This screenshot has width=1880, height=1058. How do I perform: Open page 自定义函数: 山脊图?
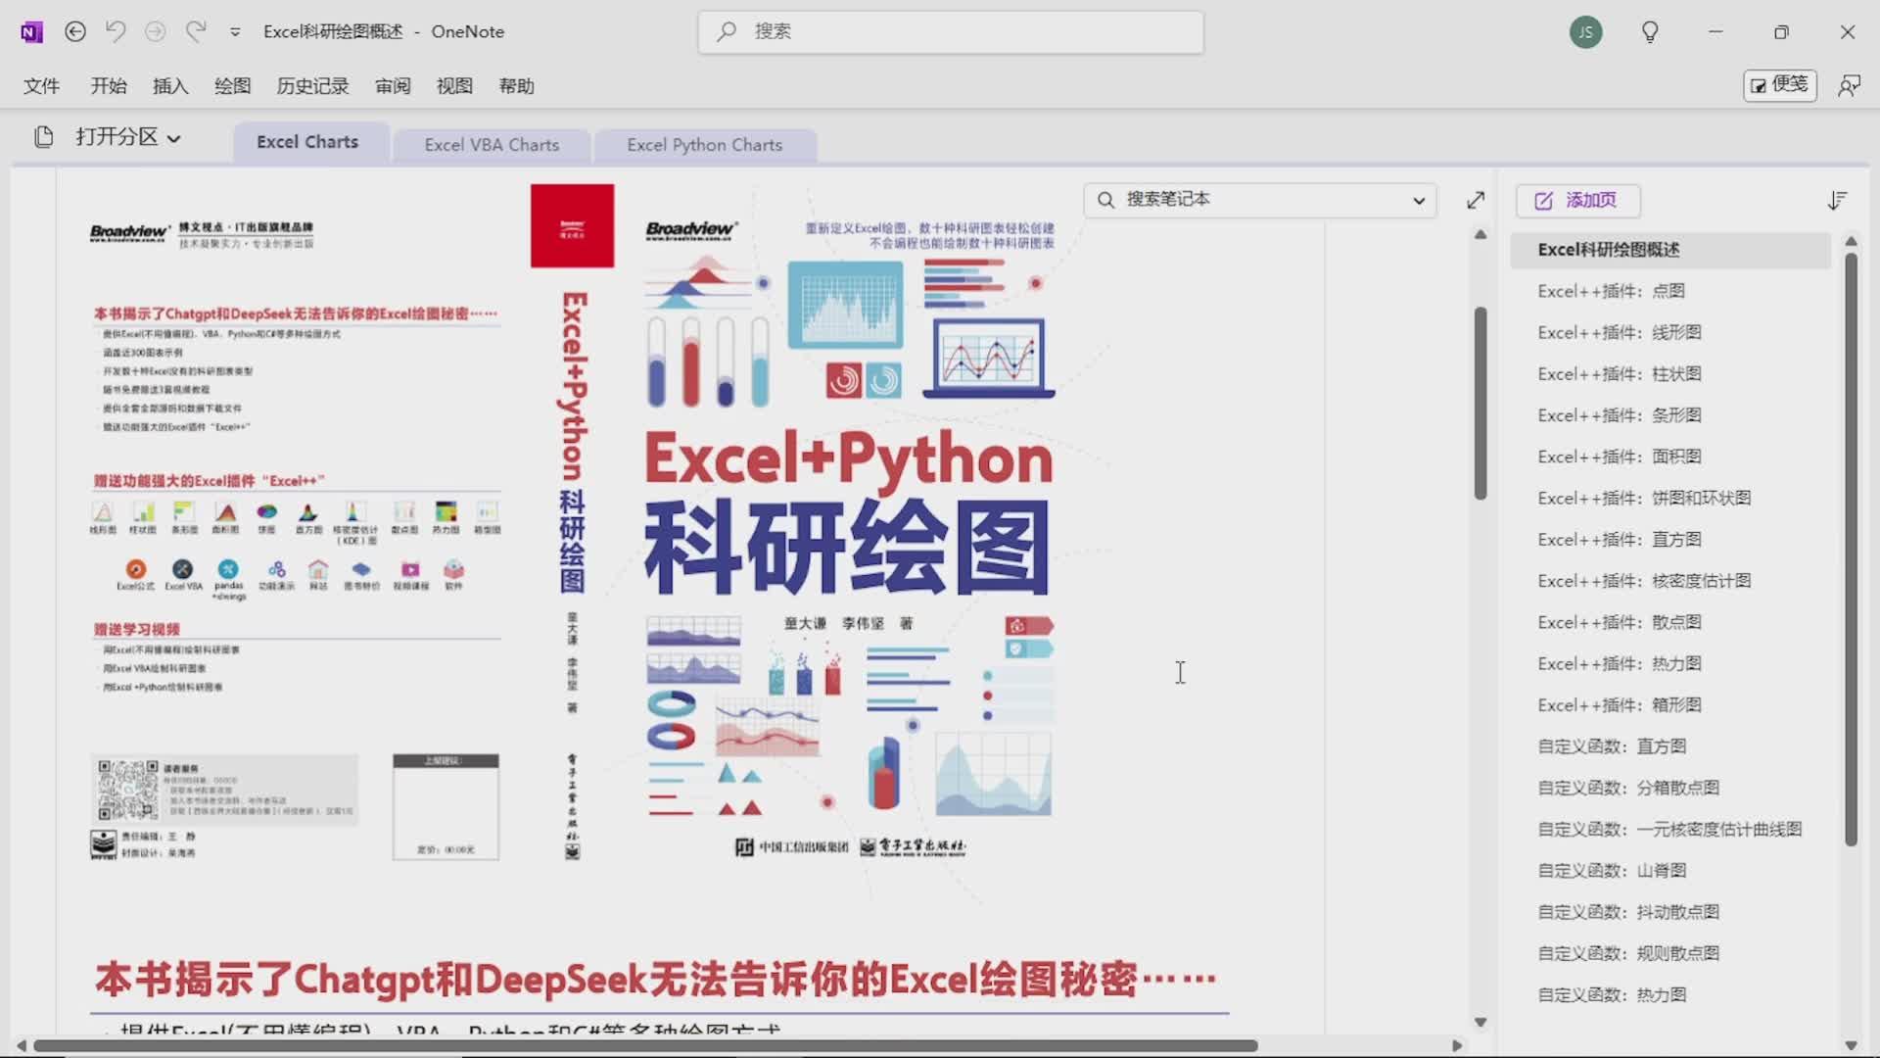(1670, 871)
